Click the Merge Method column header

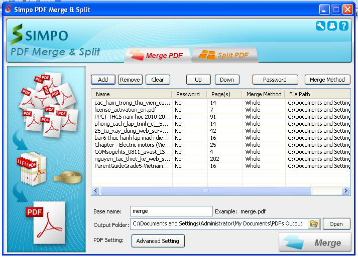(264, 94)
